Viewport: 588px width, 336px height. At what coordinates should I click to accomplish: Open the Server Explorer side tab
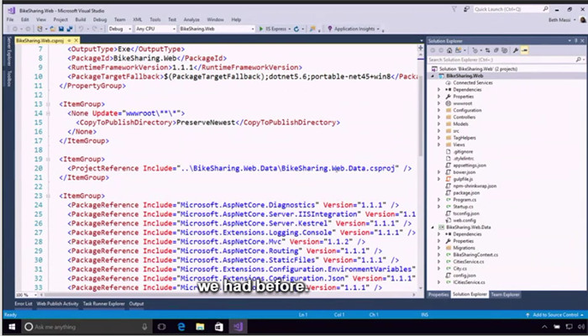(9, 51)
